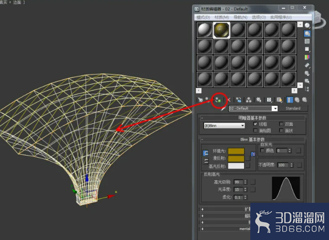Toggle the diffuse-specular color lock button
This screenshot has width=329, height=240.
coord(206,161)
